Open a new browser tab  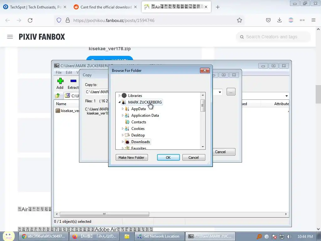(x=218, y=7)
